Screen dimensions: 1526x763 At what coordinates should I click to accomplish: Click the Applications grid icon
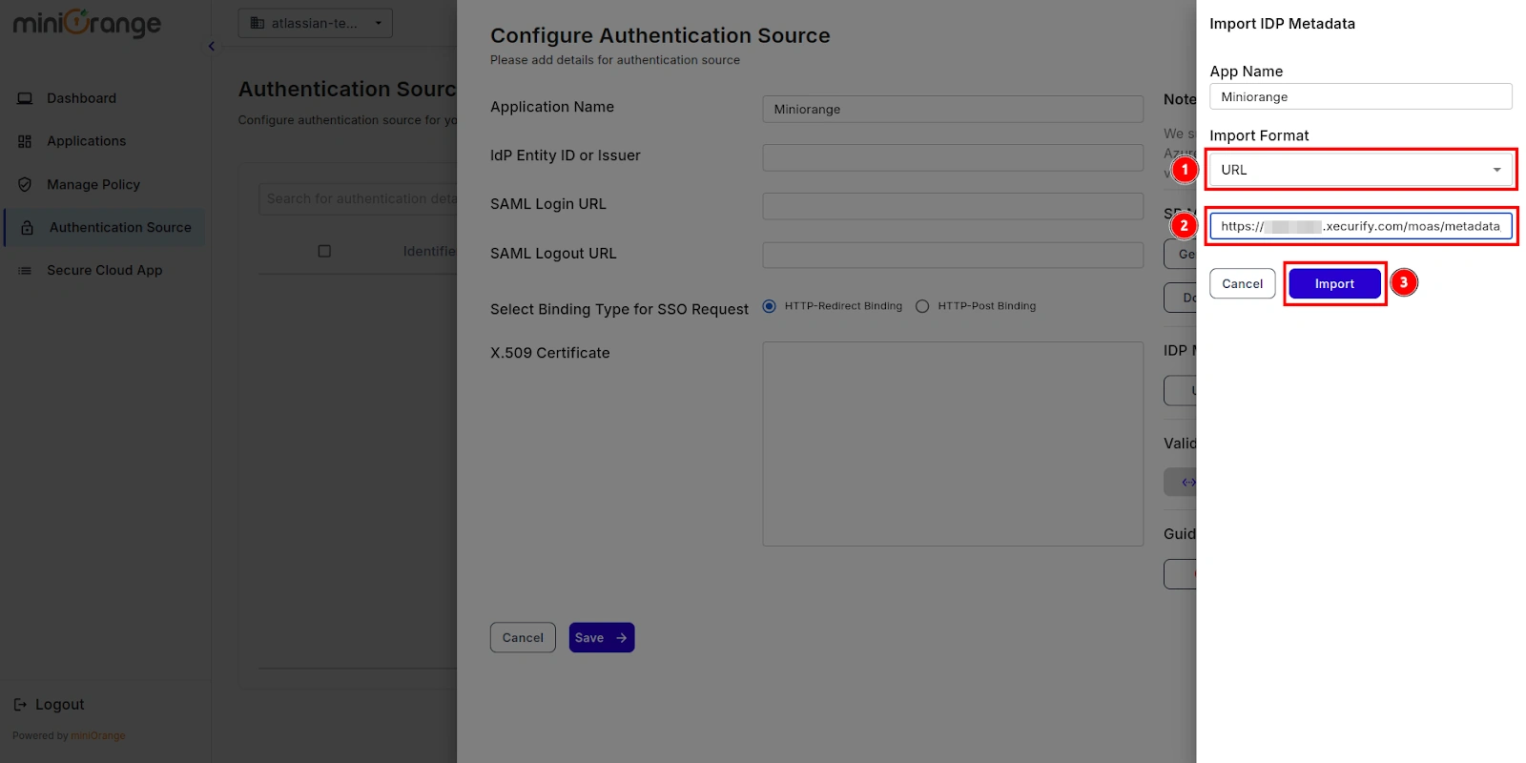pyautogui.click(x=25, y=141)
